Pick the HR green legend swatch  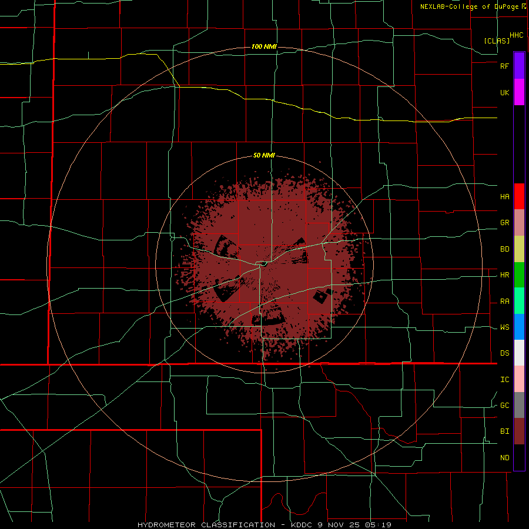[519, 275]
